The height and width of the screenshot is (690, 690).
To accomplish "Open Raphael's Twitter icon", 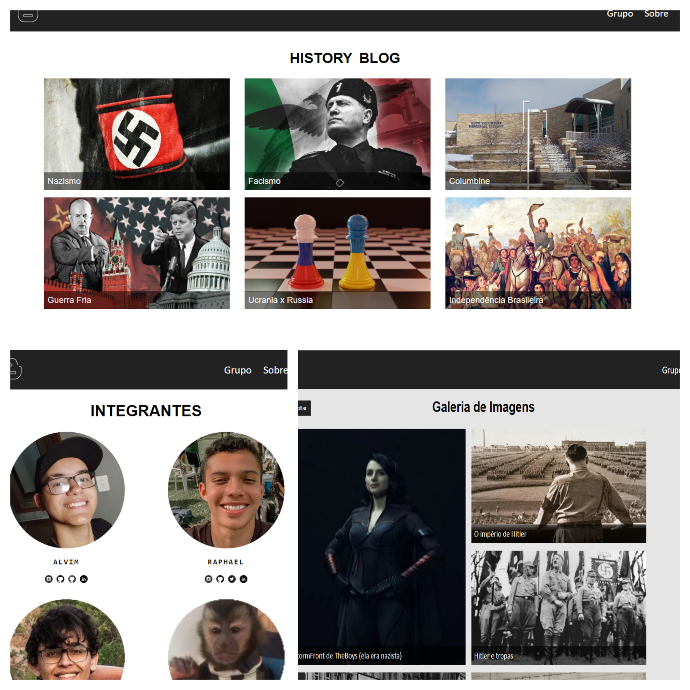I will (x=232, y=579).
